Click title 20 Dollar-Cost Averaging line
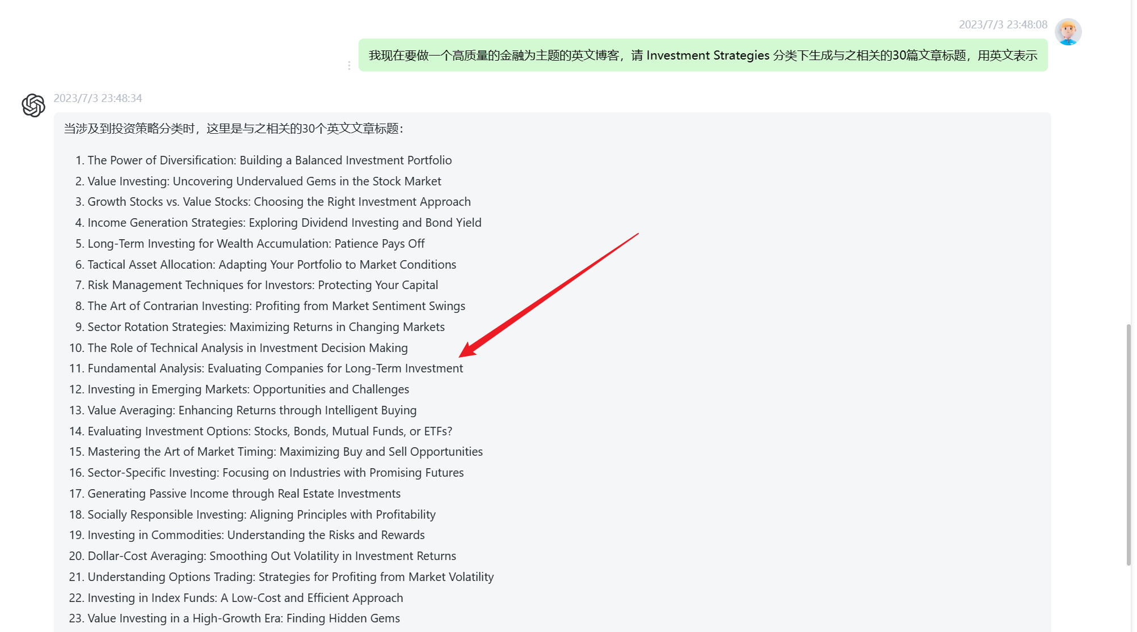The image size is (1137, 632). tap(272, 556)
